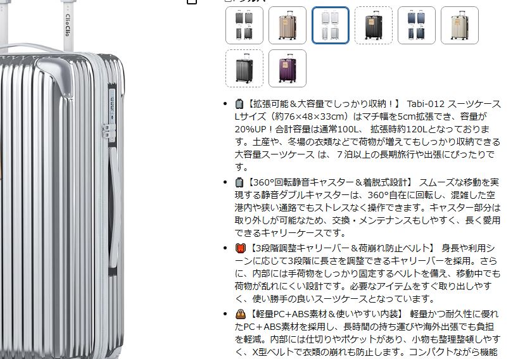Click red vest emoji beside 3段階調整キャリーバー
Image resolution: width=518 pixels, height=359 pixels.
[240, 248]
